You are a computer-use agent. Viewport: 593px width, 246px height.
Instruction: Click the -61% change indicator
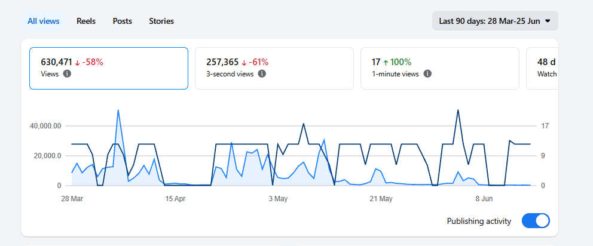point(255,62)
